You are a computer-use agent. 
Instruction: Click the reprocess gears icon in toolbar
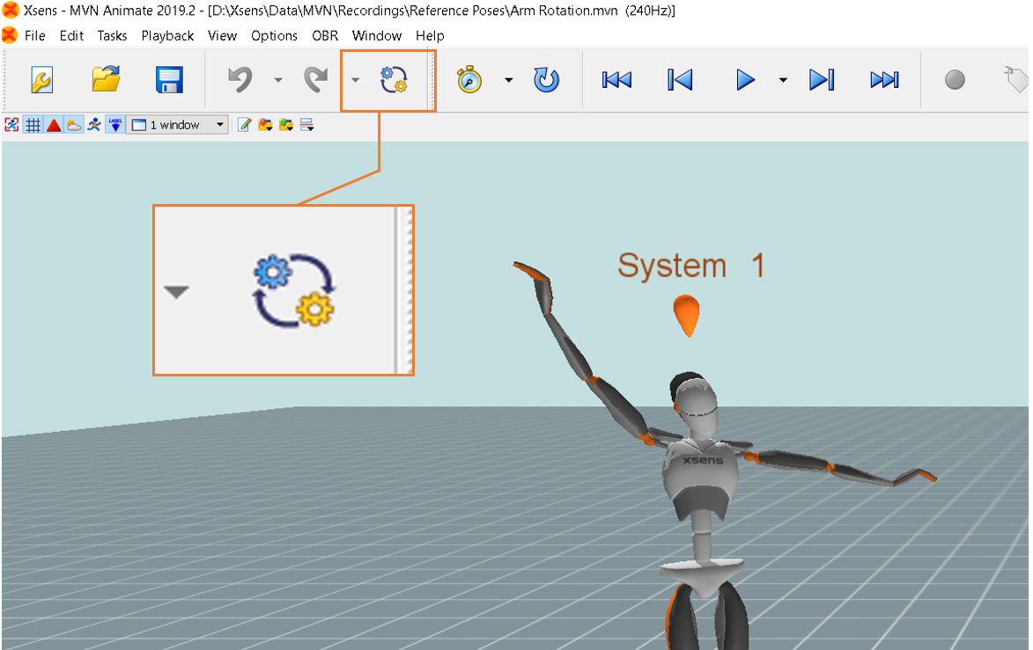coord(394,80)
